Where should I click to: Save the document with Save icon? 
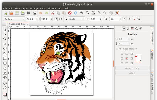click(17, 13)
